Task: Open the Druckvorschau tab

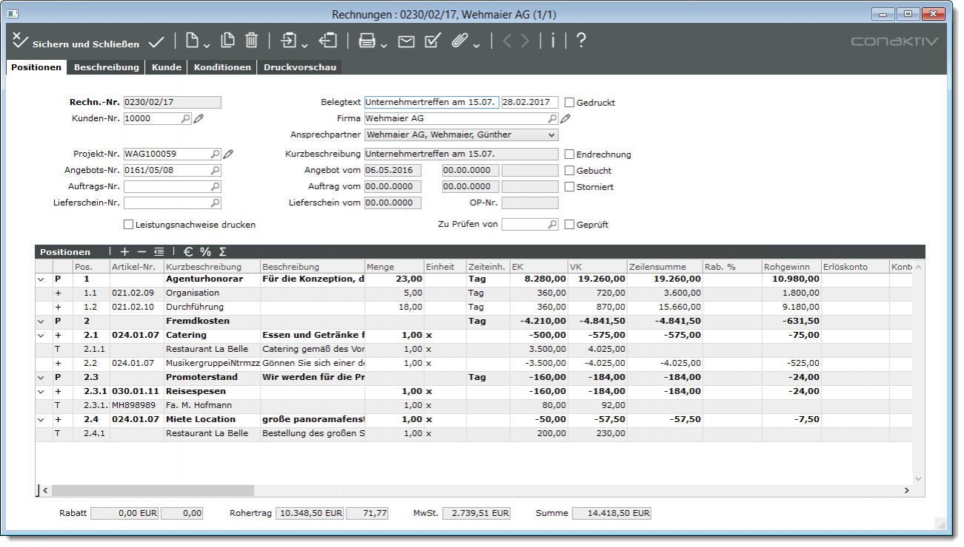Action: [300, 67]
